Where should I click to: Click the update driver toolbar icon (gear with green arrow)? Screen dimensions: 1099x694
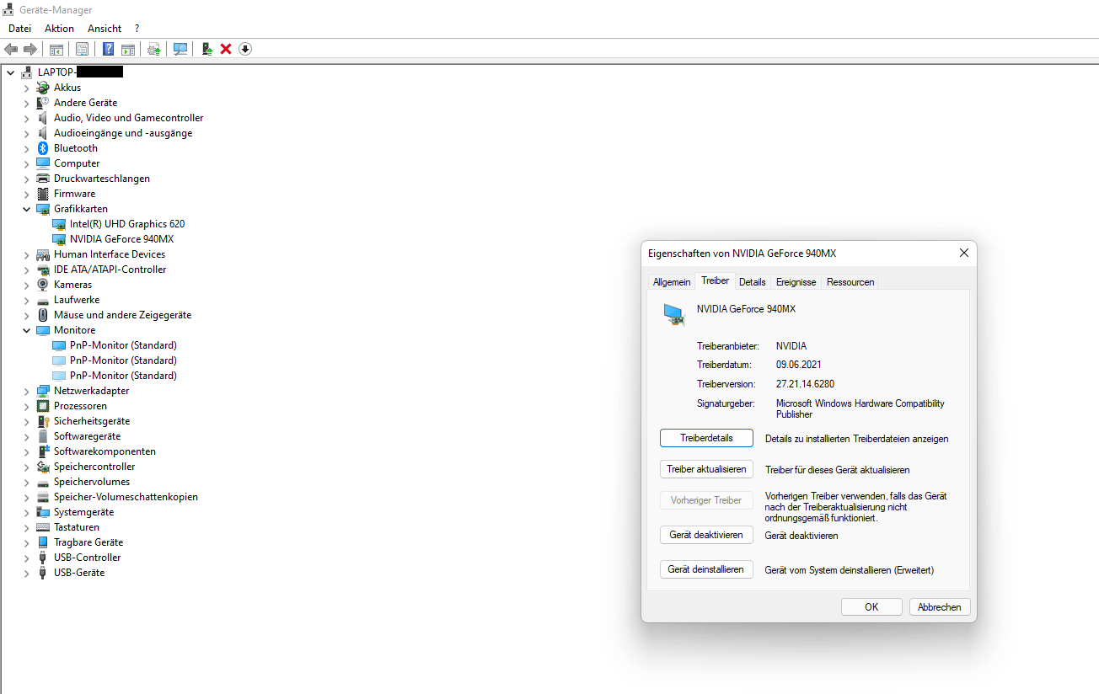pyautogui.click(x=154, y=49)
